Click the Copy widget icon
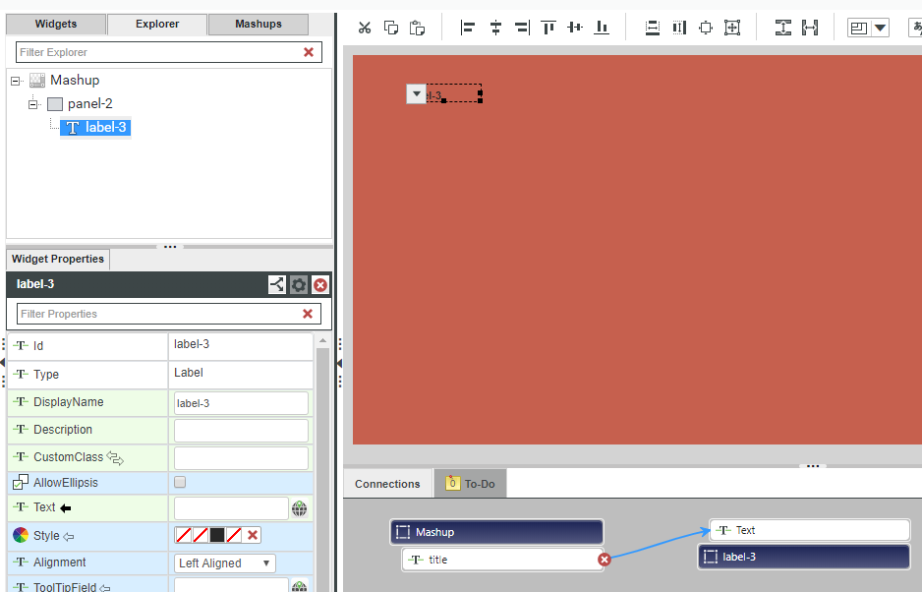 tap(390, 28)
